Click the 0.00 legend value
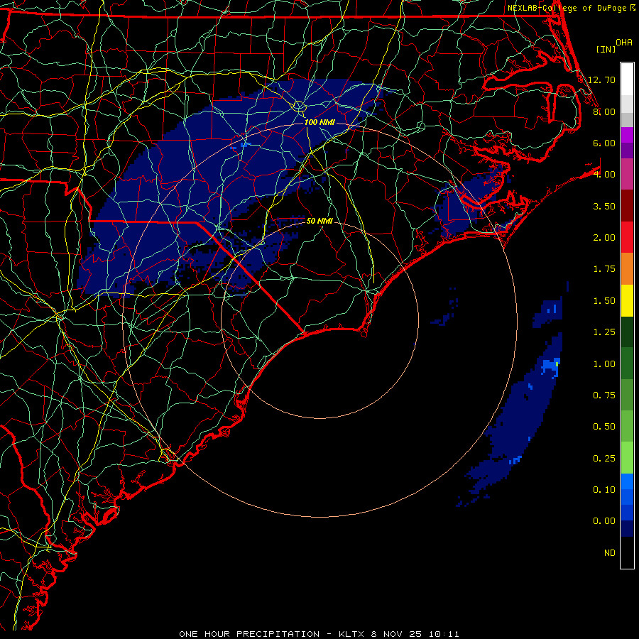The image size is (639, 639). 604,521
